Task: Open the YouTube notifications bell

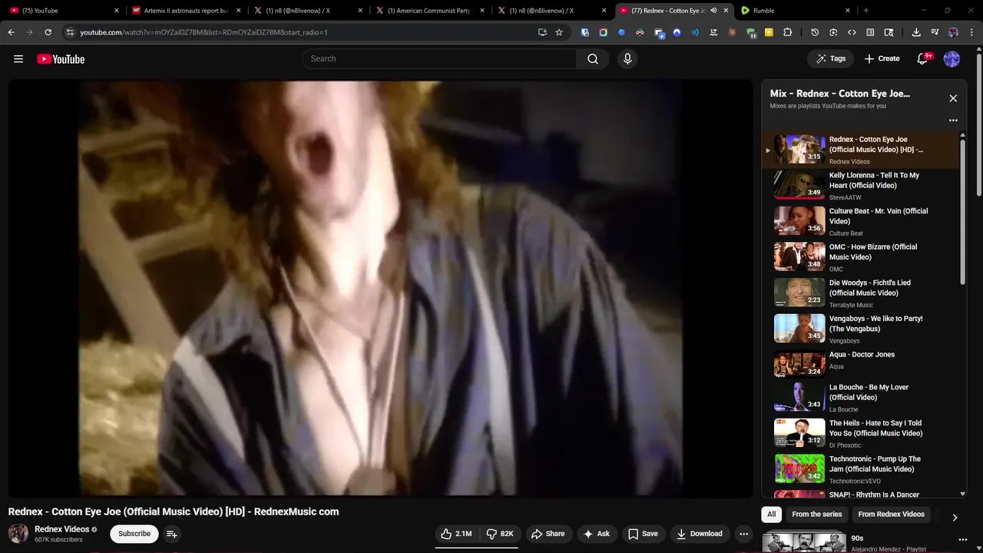Action: click(923, 59)
